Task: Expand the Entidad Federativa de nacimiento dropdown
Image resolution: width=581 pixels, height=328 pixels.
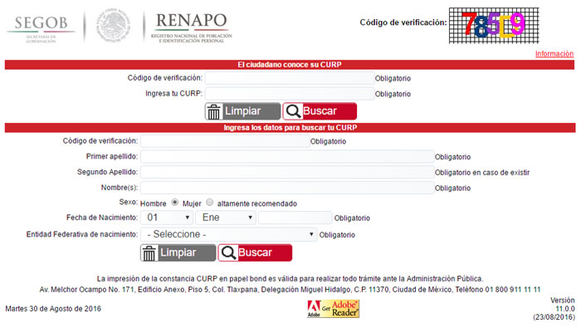Action: click(x=228, y=234)
